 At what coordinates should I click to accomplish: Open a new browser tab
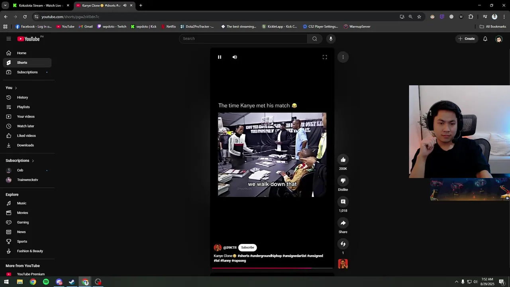141,6
